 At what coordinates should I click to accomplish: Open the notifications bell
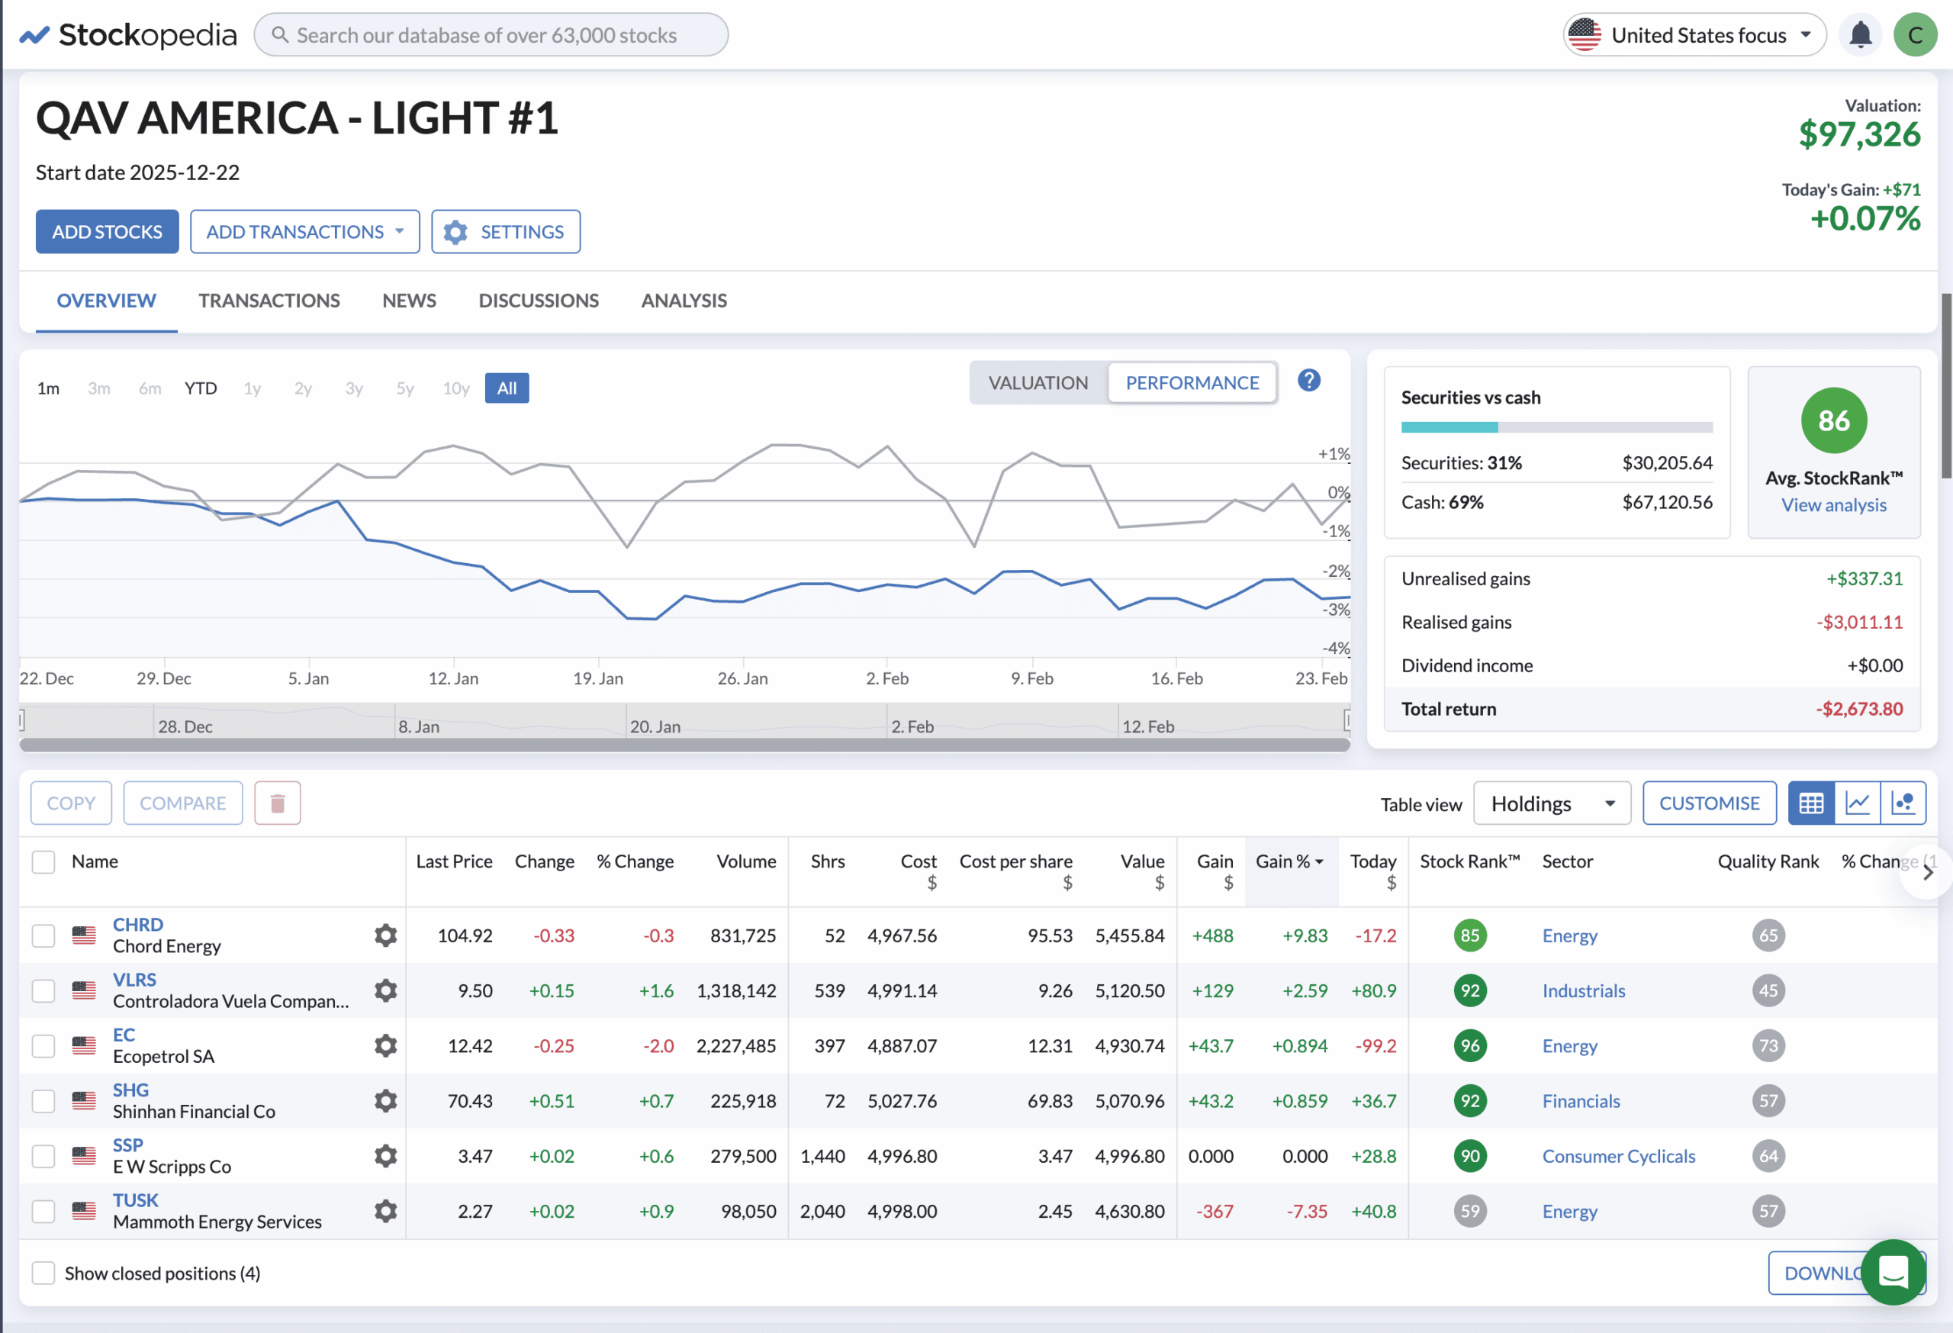point(1860,34)
